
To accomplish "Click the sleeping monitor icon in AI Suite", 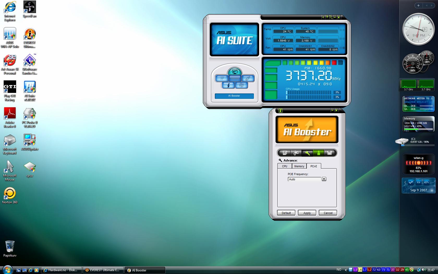I will [235, 72].
